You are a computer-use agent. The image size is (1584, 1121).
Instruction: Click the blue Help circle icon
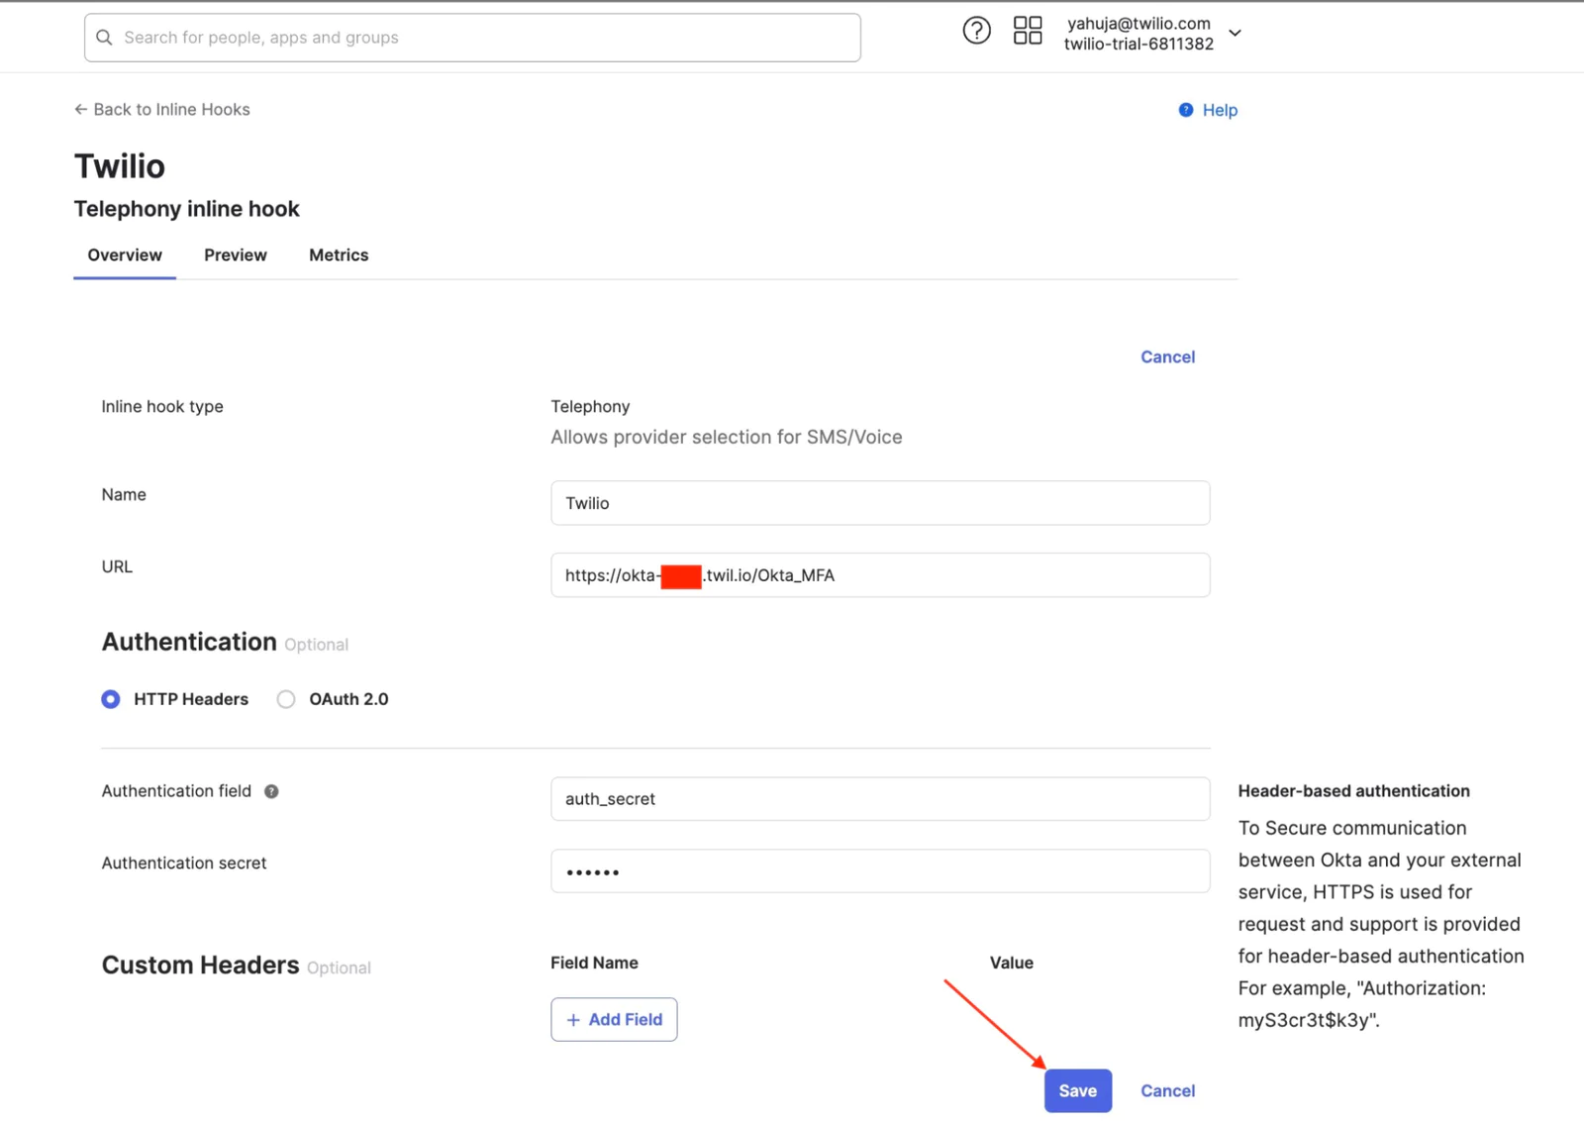click(x=1185, y=110)
